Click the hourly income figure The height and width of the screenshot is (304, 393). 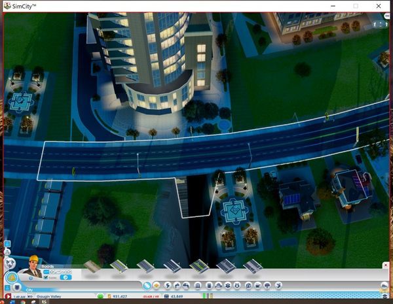(151, 297)
